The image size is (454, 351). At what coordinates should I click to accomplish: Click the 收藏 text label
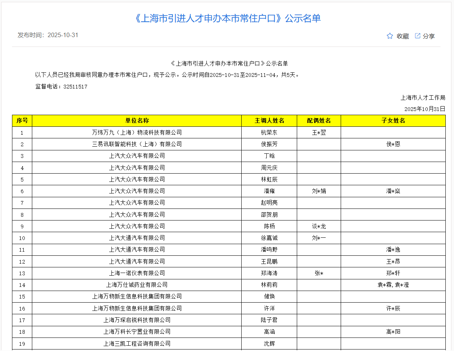403,36
